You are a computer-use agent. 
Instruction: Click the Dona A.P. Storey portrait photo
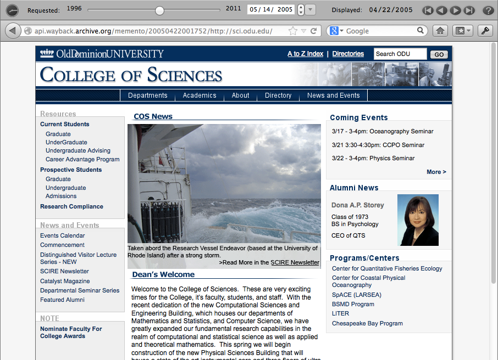[418, 220]
